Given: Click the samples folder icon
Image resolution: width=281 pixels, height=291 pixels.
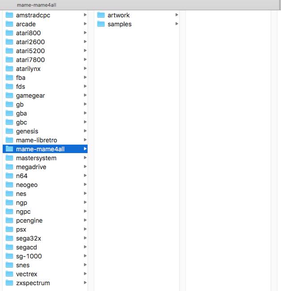Looking at the screenshot, I should (x=101, y=24).
